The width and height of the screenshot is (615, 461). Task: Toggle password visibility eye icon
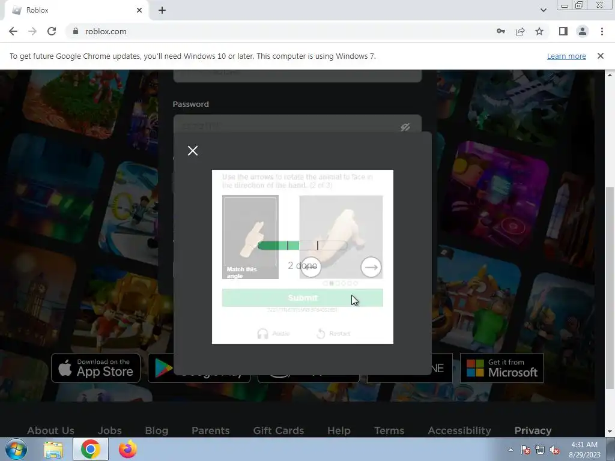[x=405, y=127]
